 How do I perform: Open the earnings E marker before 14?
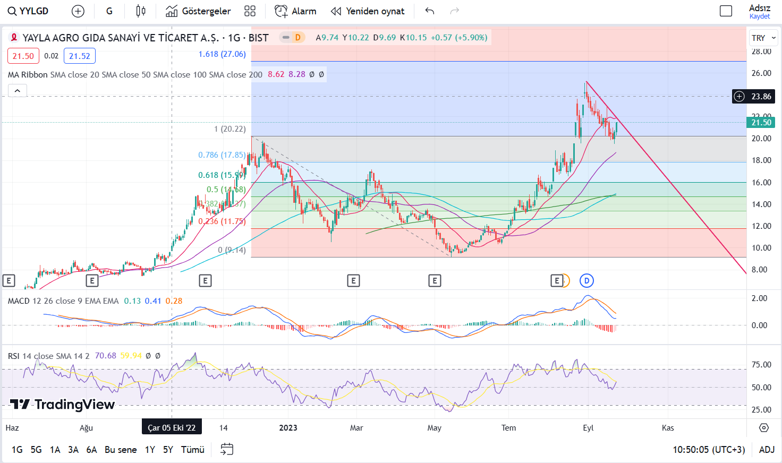pyautogui.click(x=205, y=281)
